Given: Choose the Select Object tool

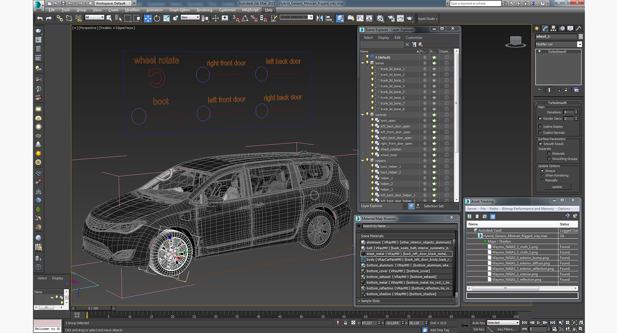Looking at the screenshot, I should [x=109, y=18].
